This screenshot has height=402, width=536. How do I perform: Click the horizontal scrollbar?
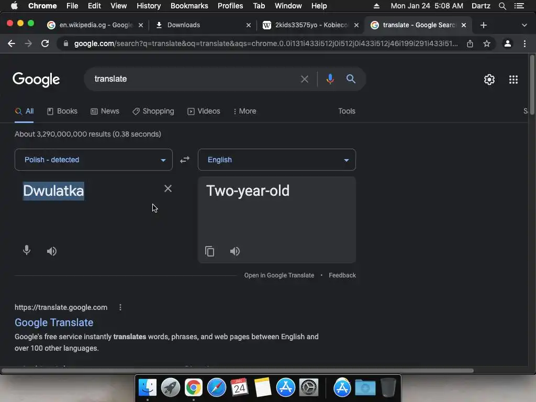pyautogui.click(x=238, y=371)
